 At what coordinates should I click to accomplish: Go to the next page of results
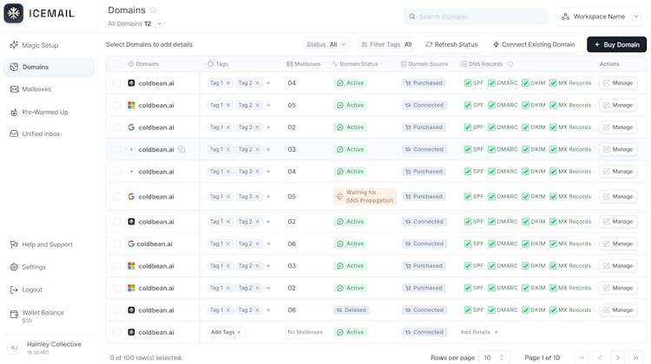pyautogui.click(x=617, y=357)
